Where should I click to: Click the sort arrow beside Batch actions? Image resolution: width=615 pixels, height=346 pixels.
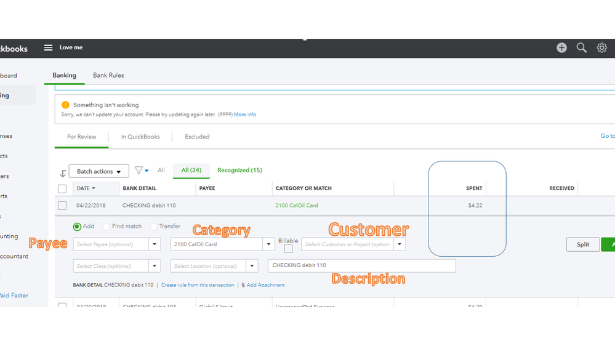[63, 173]
